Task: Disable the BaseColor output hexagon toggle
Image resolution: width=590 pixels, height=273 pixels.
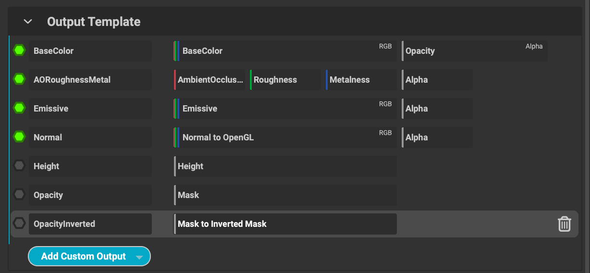Action: tap(19, 50)
